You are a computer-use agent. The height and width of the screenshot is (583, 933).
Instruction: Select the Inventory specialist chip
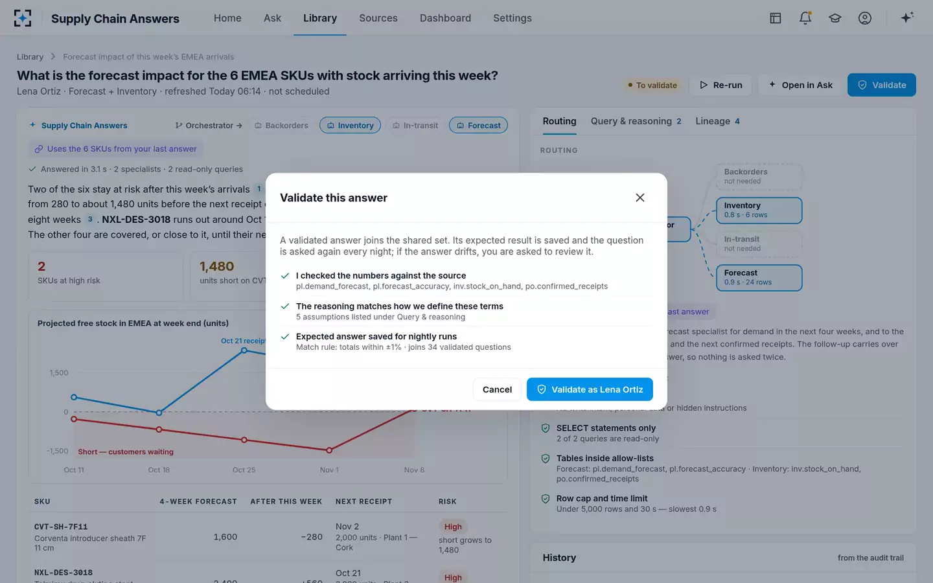tap(350, 126)
